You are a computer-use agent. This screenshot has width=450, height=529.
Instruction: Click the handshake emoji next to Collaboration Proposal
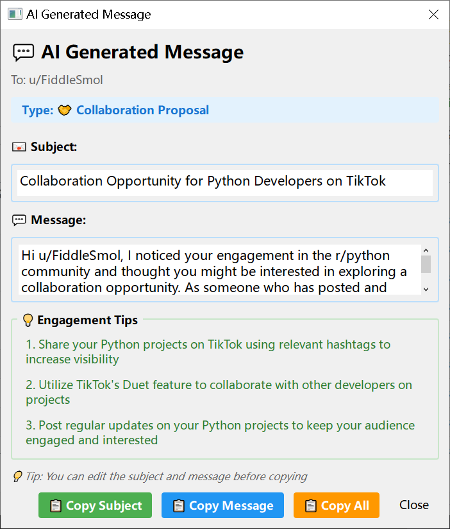pyautogui.click(x=65, y=110)
